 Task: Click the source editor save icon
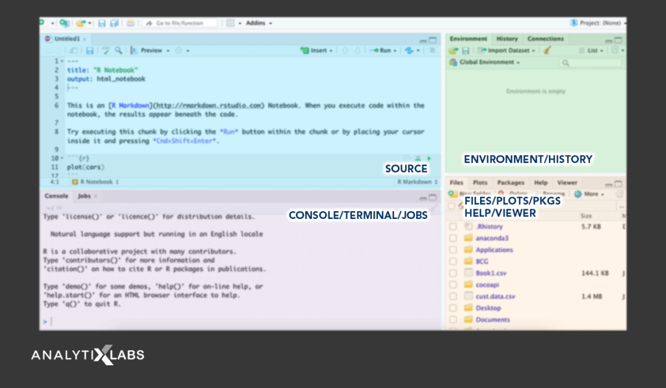(x=90, y=51)
